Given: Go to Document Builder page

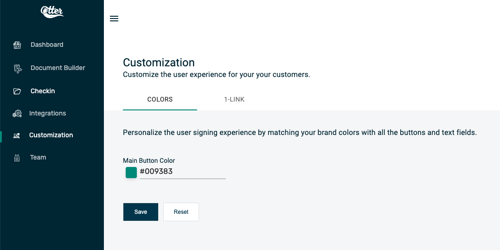Looking at the screenshot, I should [58, 68].
